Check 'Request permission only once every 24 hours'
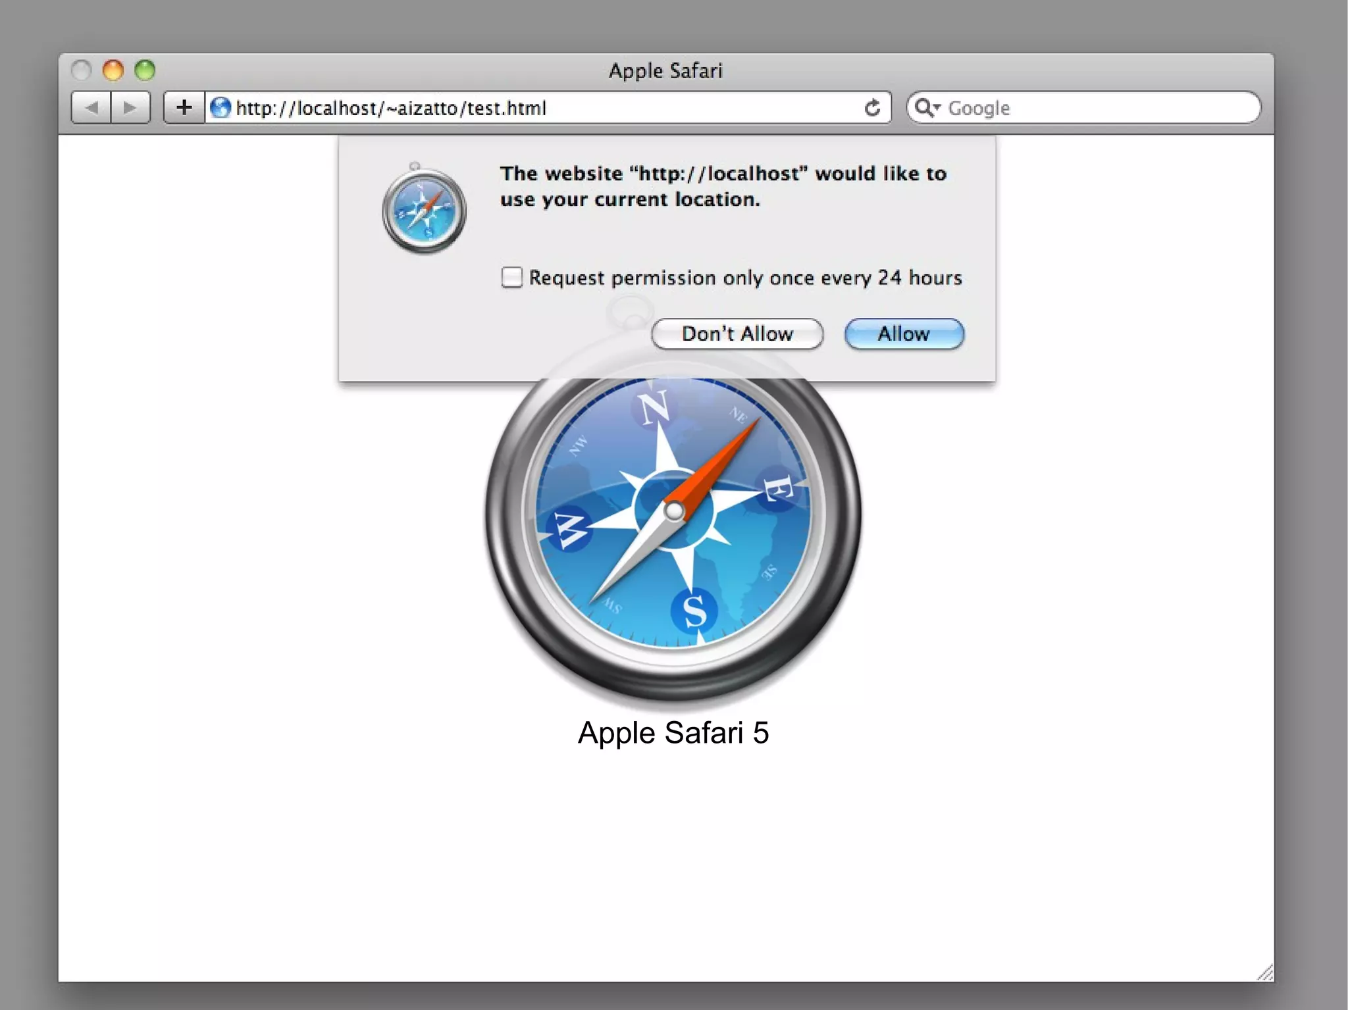 coord(511,278)
